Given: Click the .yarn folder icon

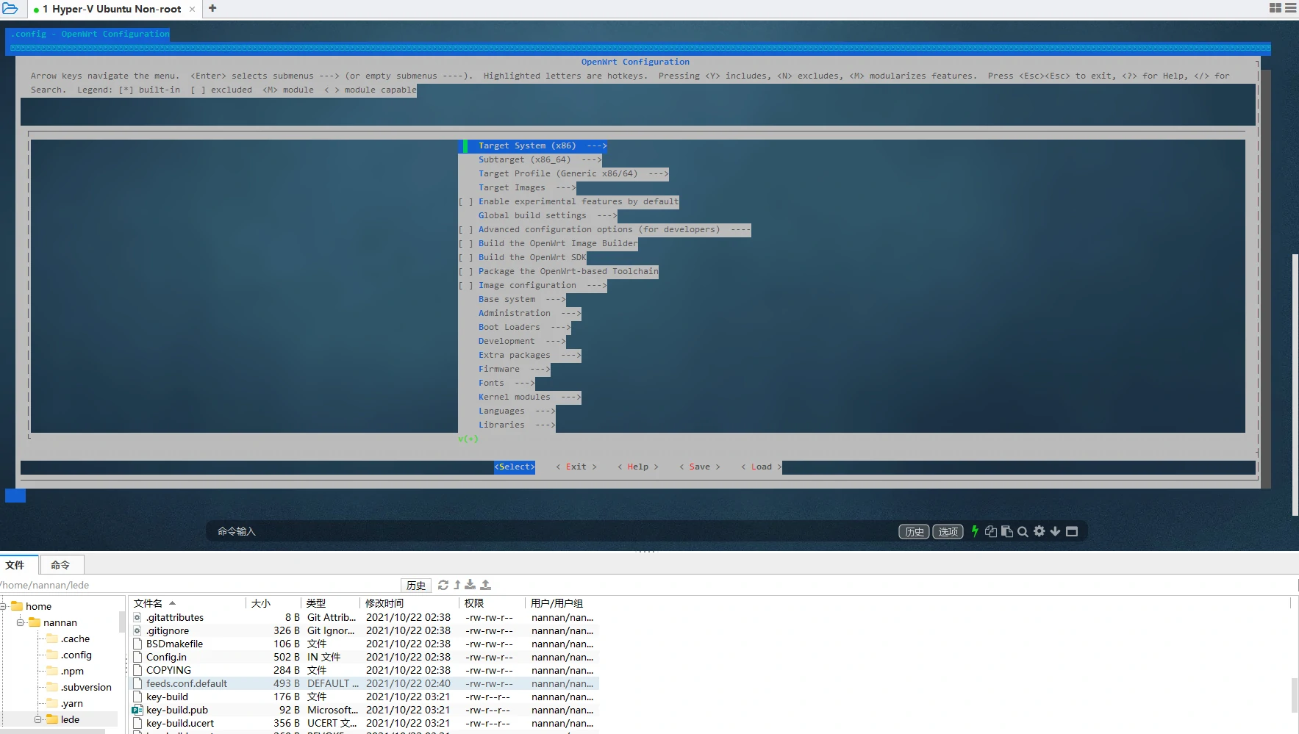Looking at the screenshot, I should click(52, 702).
